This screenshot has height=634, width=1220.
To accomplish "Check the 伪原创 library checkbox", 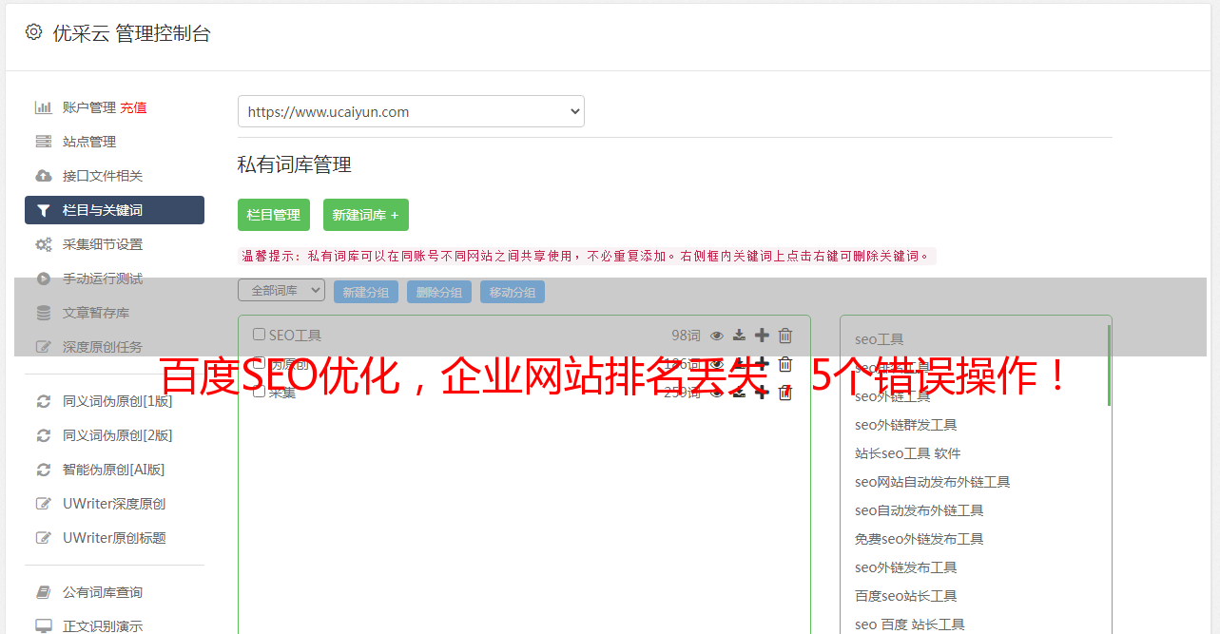I will 259,363.
